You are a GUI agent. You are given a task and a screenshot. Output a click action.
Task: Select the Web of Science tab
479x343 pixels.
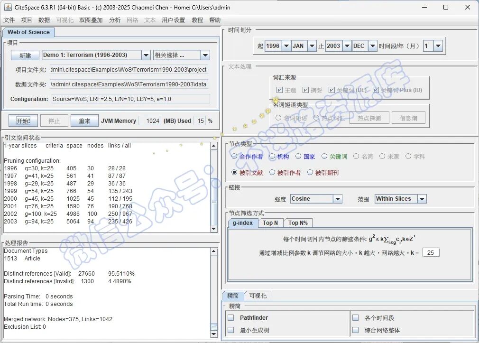click(x=28, y=32)
